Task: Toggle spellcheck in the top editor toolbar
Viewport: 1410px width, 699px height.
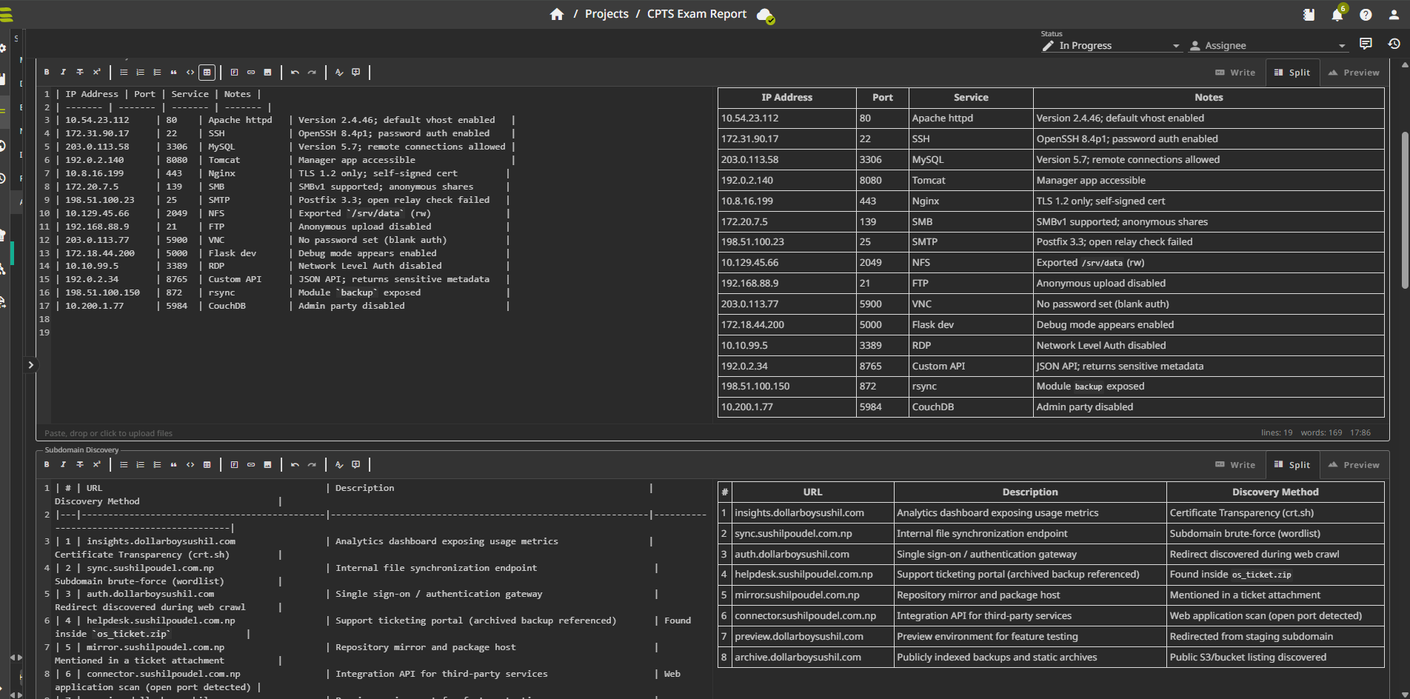Action: point(339,73)
